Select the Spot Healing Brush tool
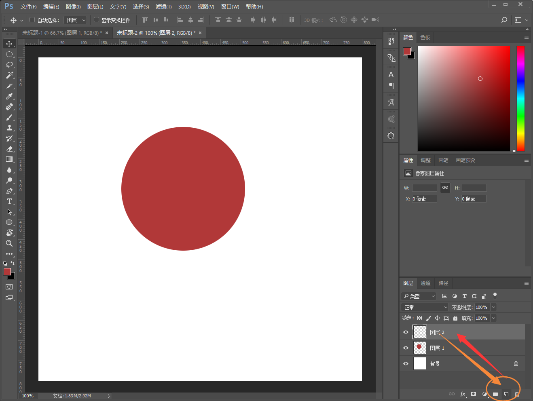This screenshot has height=401, width=533. pyautogui.click(x=9, y=107)
